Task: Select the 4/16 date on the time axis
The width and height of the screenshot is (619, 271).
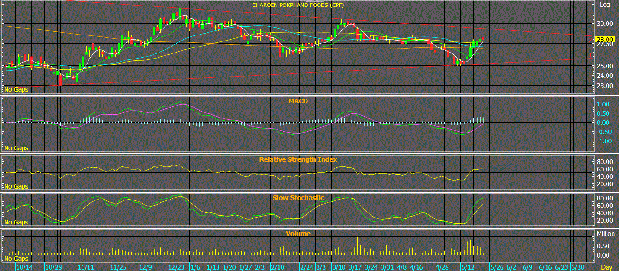Action: click(x=417, y=267)
